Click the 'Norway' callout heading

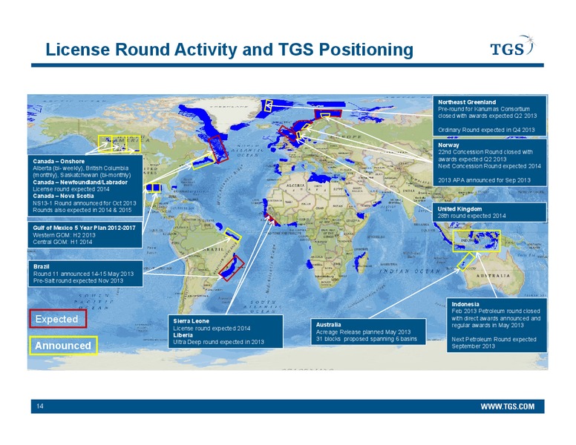click(448, 145)
